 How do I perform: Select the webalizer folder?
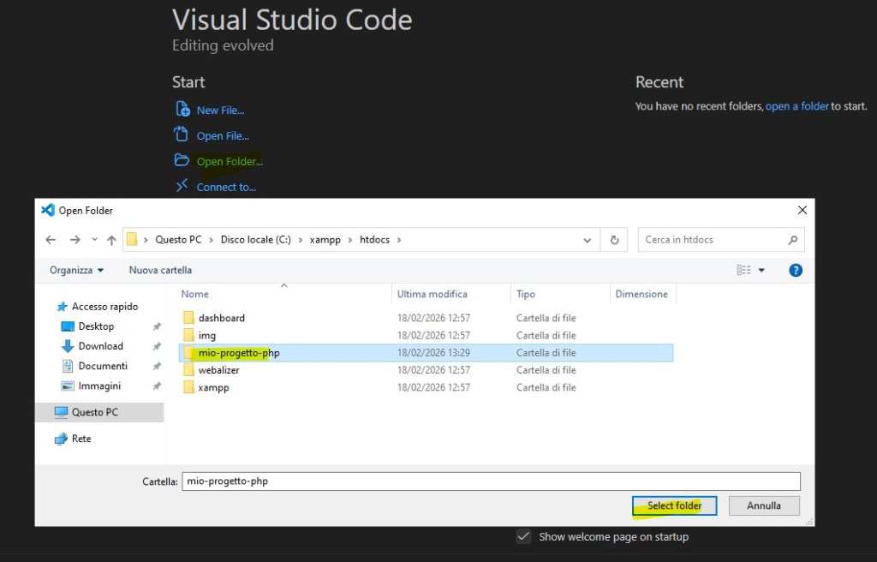tap(218, 370)
